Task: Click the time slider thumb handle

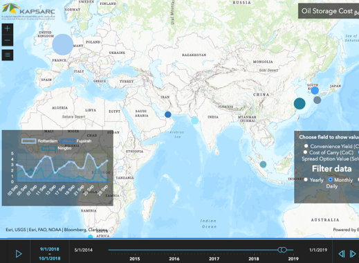Action: (282, 250)
